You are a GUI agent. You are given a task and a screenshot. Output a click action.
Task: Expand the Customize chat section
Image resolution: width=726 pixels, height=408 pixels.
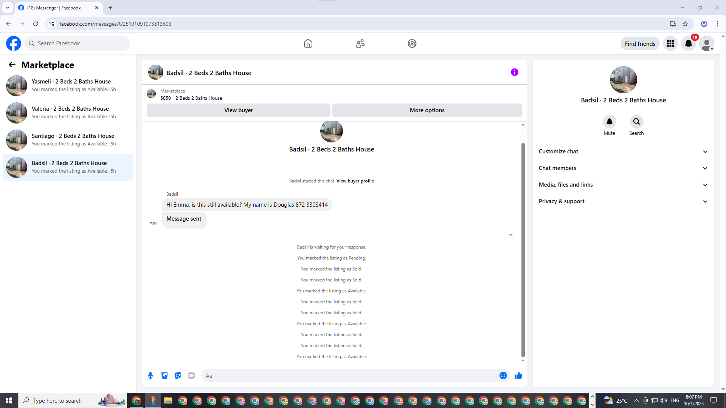coord(623,151)
